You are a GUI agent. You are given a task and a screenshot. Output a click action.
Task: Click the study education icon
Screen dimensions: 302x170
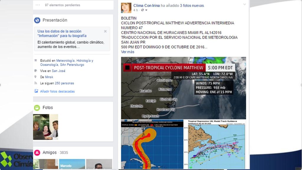tap(36, 60)
